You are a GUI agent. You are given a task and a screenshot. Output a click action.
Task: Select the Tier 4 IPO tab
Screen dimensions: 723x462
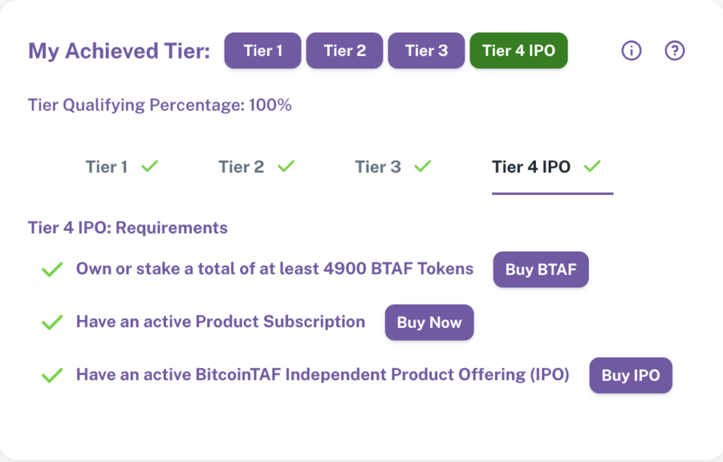tap(552, 167)
